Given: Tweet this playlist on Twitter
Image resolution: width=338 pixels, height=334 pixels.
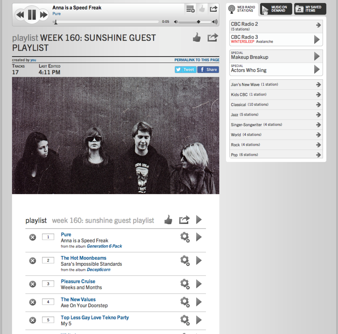Looking at the screenshot, I should click(186, 70).
